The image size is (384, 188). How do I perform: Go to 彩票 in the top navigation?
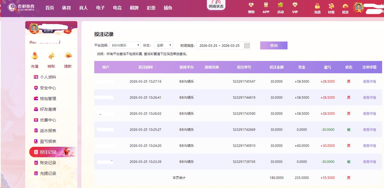[x=151, y=8]
